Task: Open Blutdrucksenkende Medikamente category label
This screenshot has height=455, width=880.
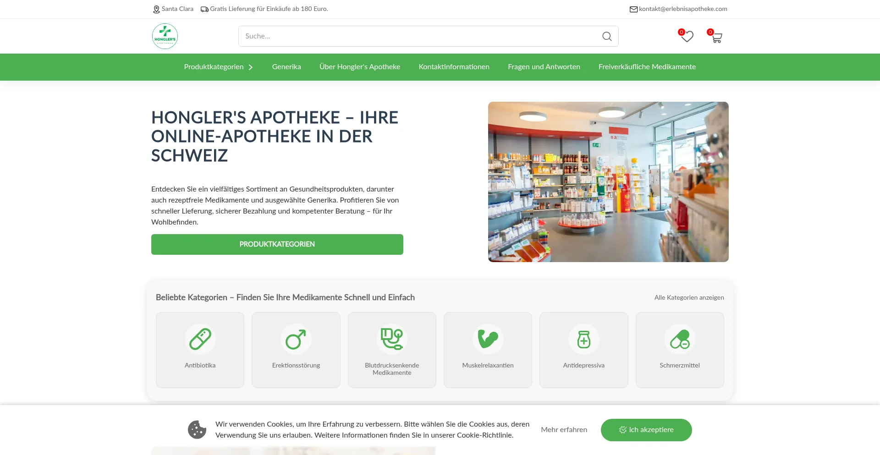Action: [x=392, y=369]
